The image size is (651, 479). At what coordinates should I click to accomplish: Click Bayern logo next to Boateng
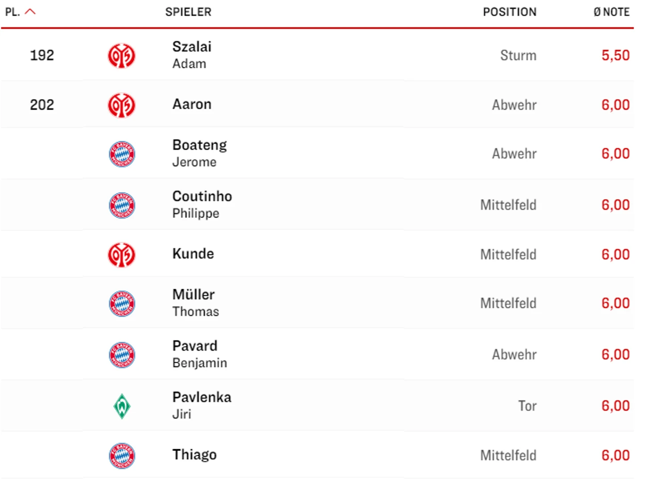pyautogui.click(x=122, y=154)
